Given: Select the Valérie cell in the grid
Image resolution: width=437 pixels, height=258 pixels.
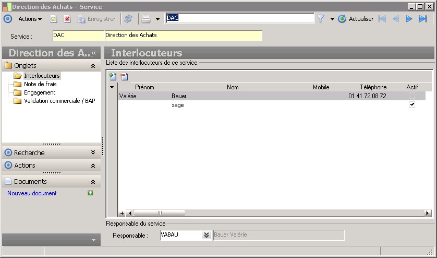Looking at the screenshot, I should (x=128, y=96).
